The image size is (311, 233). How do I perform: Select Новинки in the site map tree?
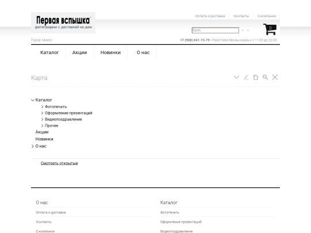[44, 139]
